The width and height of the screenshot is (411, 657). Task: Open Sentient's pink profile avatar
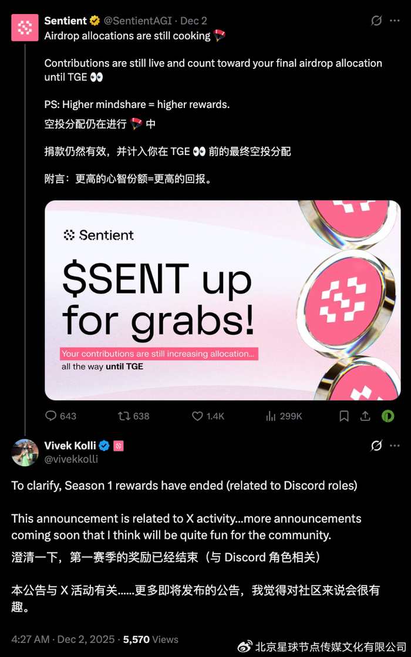tap(25, 28)
